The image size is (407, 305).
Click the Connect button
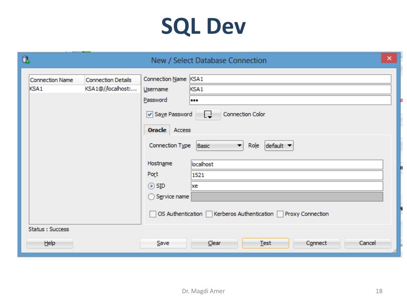316,243
